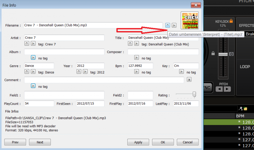This screenshot has height=150, width=254.
Task: Click into the Artist field showing Crew 7
Action: [64, 38]
